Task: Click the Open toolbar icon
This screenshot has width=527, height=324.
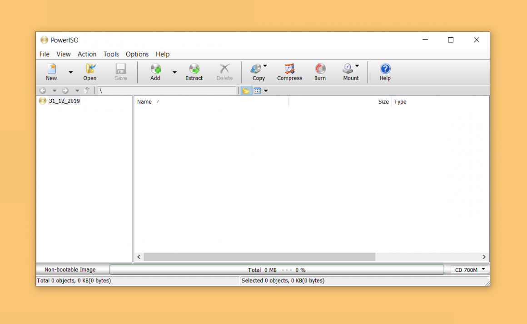Action: 90,69
